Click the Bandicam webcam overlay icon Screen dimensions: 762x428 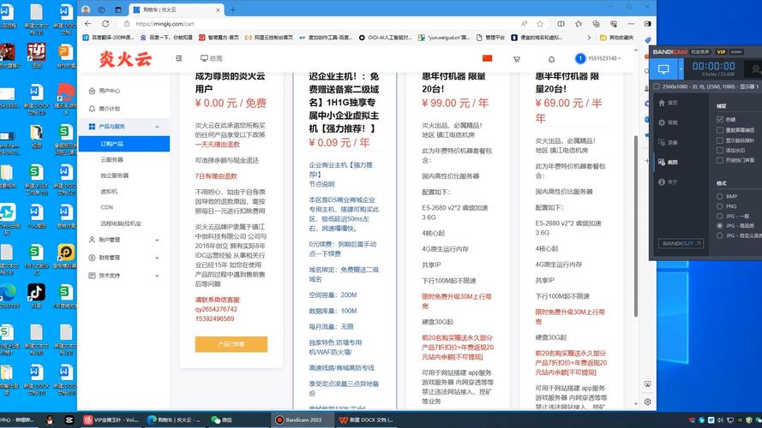[755, 69]
